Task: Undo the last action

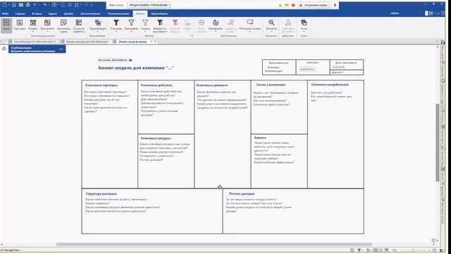Action: (x=35, y=5)
